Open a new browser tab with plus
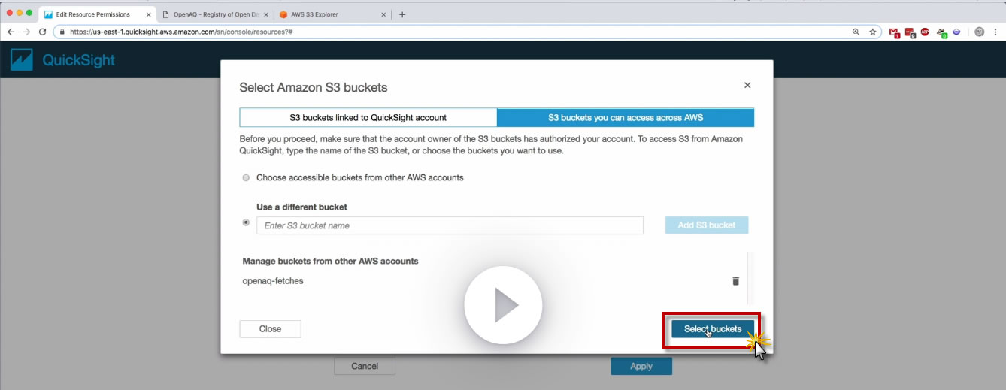 pos(402,14)
